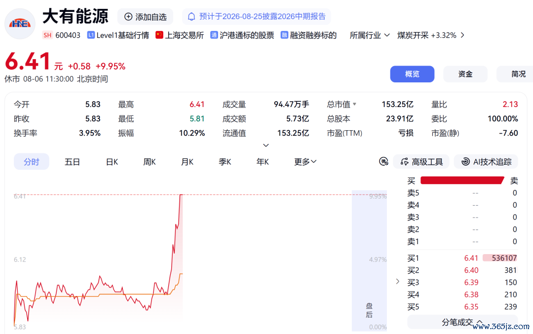Select 五日 chart tab
This screenshot has height=334, width=533.
(72, 162)
